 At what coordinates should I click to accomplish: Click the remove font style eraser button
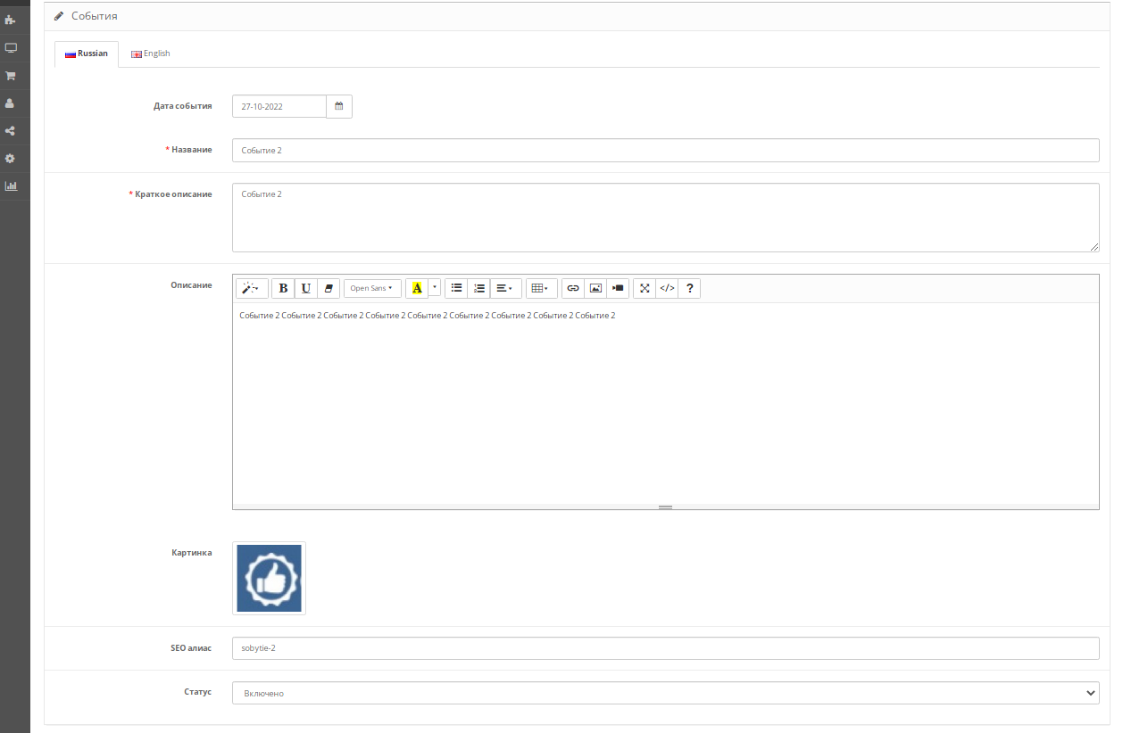pyautogui.click(x=329, y=288)
